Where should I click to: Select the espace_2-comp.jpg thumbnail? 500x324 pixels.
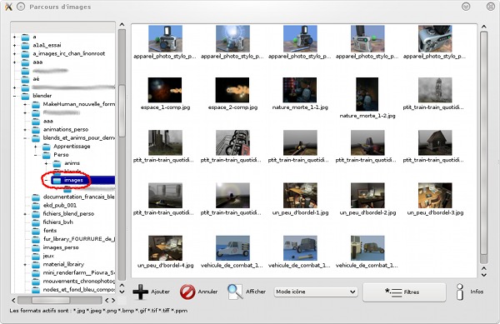[x=232, y=90]
